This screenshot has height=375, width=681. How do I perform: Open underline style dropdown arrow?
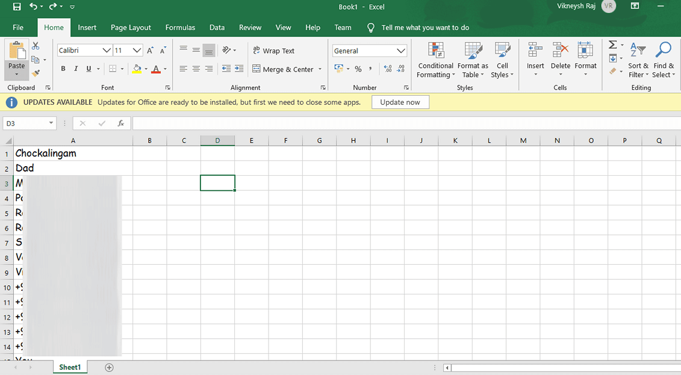(x=98, y=69)
